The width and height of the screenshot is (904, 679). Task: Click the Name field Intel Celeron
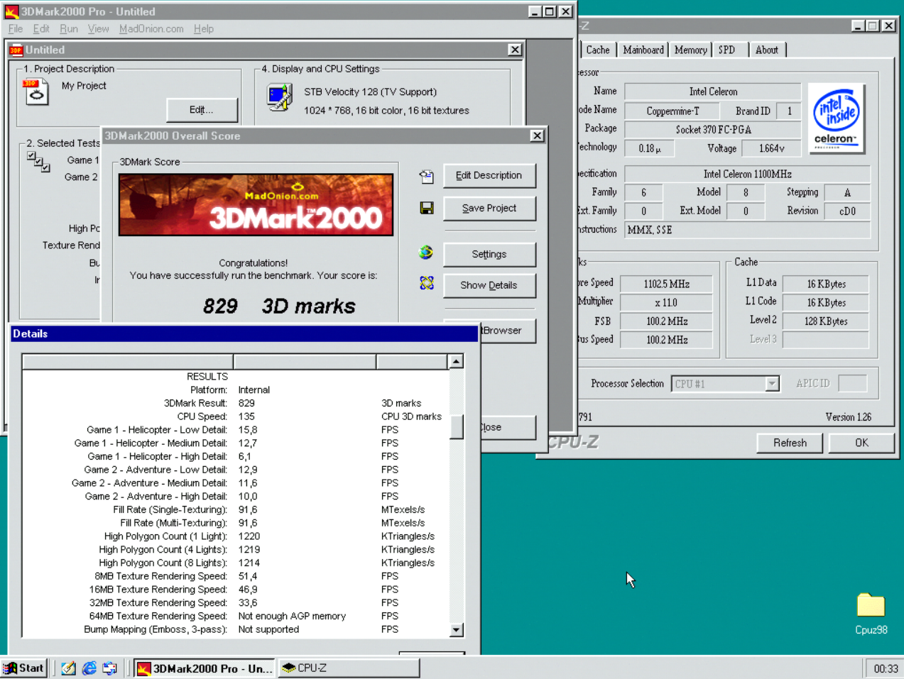coord(713,92)
